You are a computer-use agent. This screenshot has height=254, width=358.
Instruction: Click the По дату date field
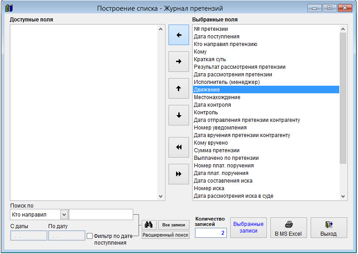[67, 236]
